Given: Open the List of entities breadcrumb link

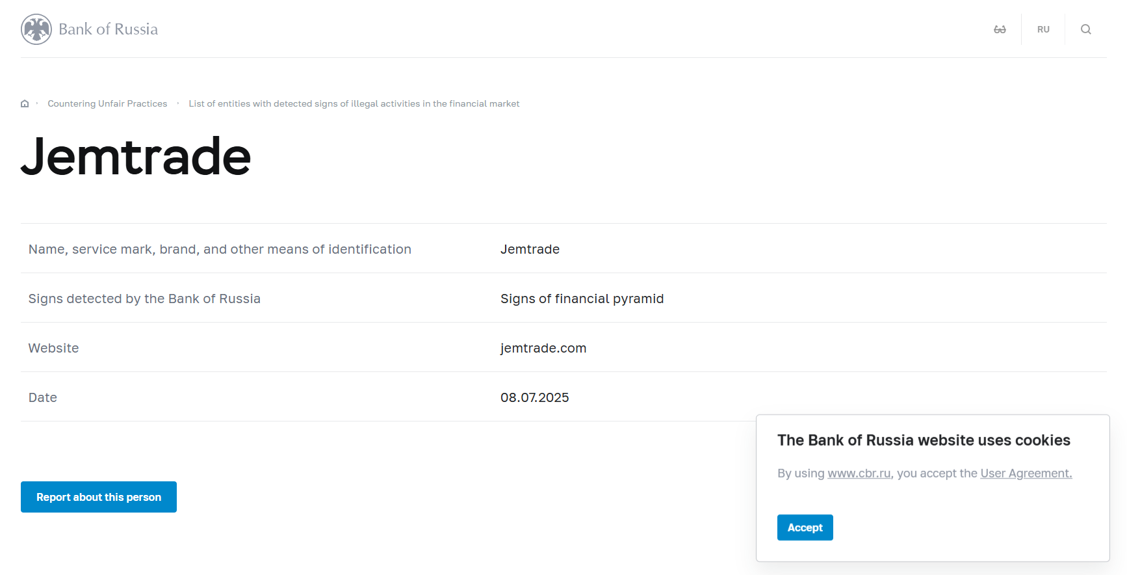Looking at the screenshot, I should [354, 103].
